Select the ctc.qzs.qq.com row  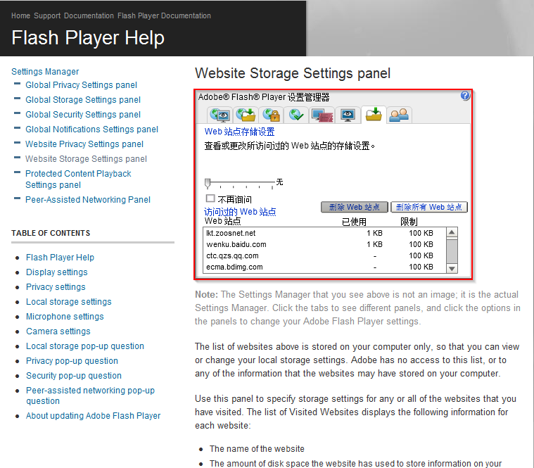[x=324, y=255]
